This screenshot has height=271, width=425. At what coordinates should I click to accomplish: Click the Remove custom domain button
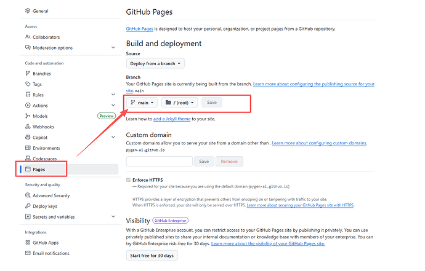(229, 162)
